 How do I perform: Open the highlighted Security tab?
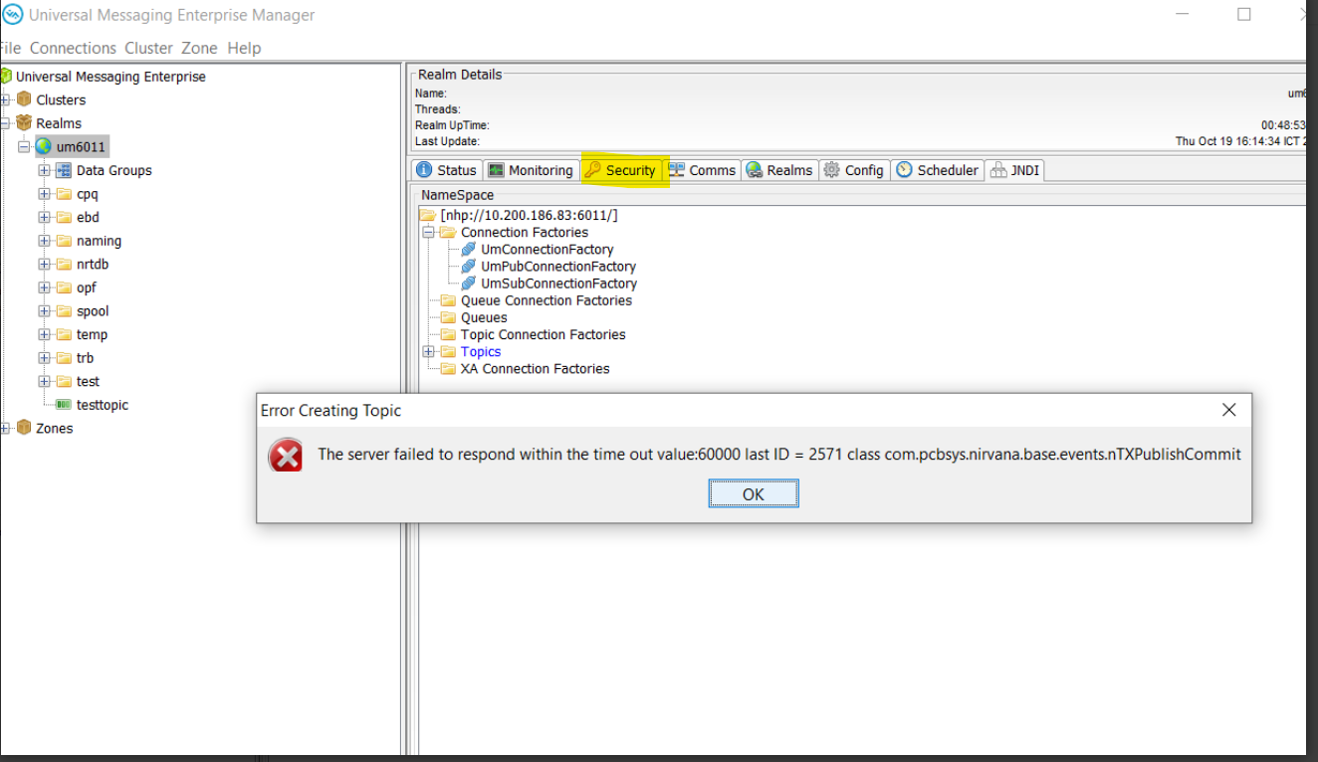pyautogui.click(x=620, y=170)
